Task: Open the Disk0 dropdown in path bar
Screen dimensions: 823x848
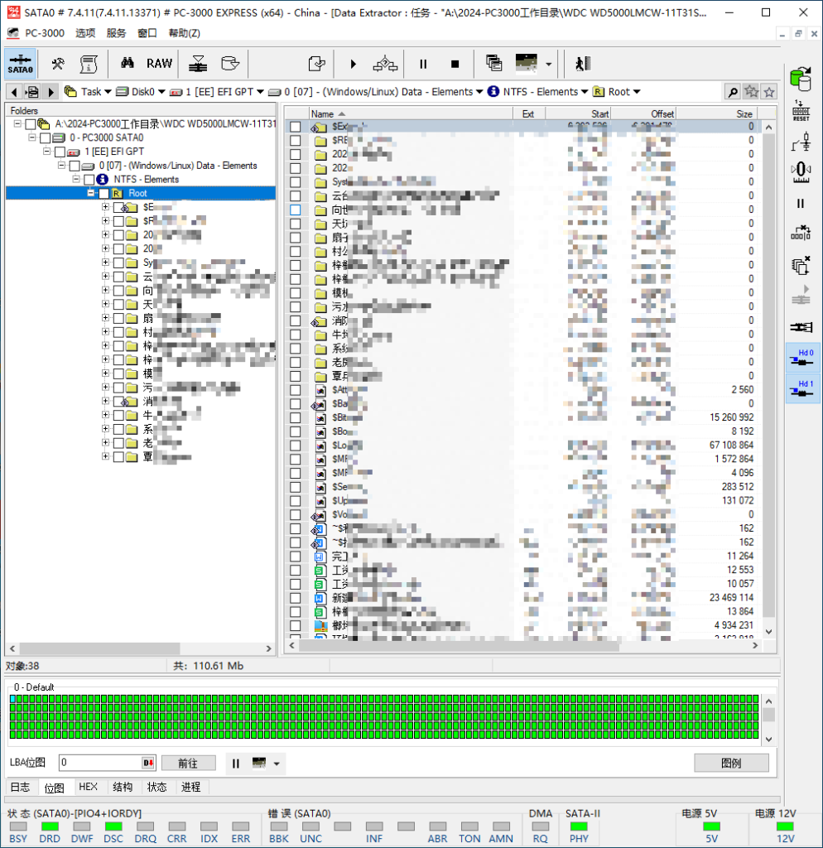Action: click(x=161, y=92)
